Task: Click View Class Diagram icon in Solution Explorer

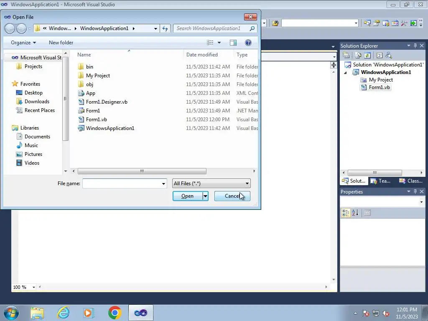Action: [389, 56]
